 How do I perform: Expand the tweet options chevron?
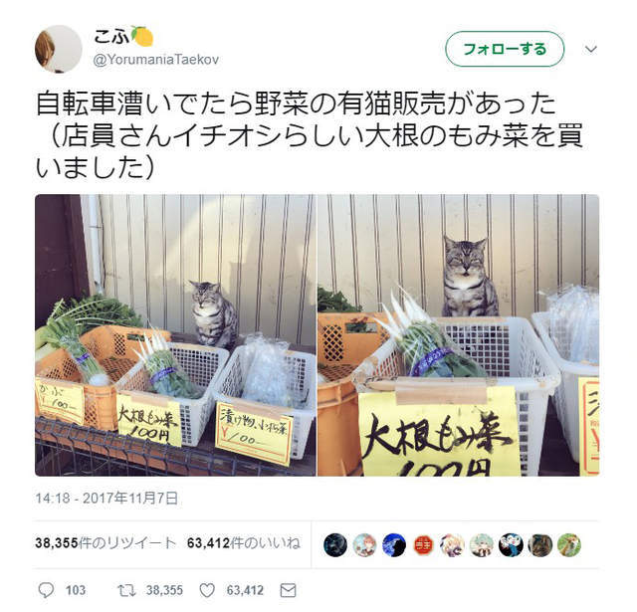point(590,49)
